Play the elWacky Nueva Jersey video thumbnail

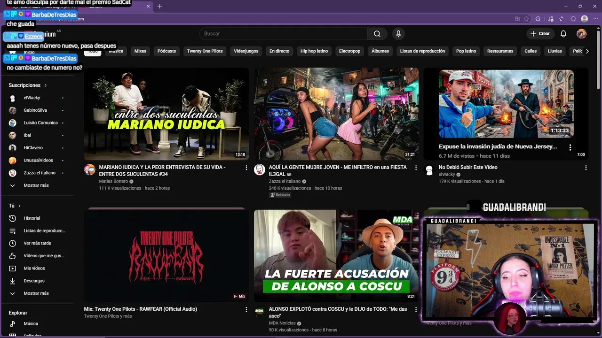[x=506, y=114]
